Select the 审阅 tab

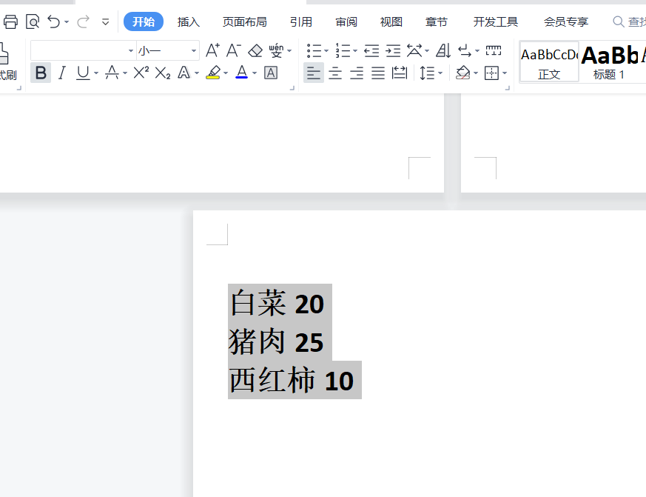click(x=346, y=22)
